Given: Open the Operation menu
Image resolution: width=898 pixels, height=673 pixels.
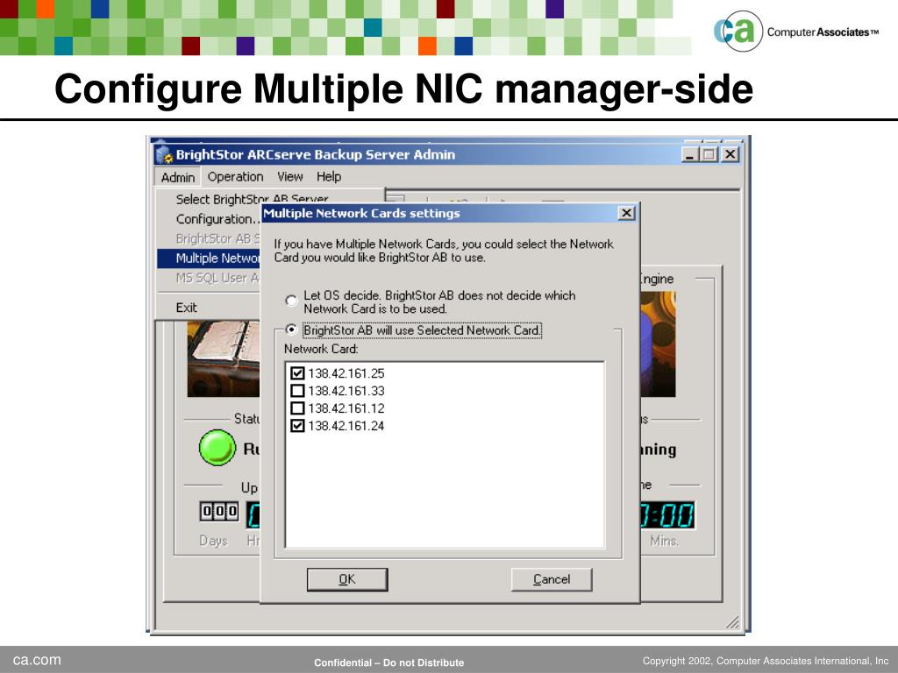Looking at the screenshot, I should point(235,177).
